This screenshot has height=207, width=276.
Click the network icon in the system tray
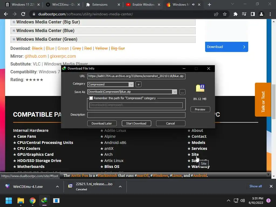236,201
